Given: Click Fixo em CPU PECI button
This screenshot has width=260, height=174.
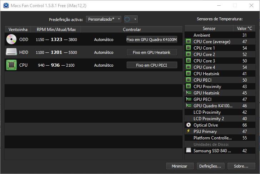Looking at the screenshot, I should coord(152,65).
